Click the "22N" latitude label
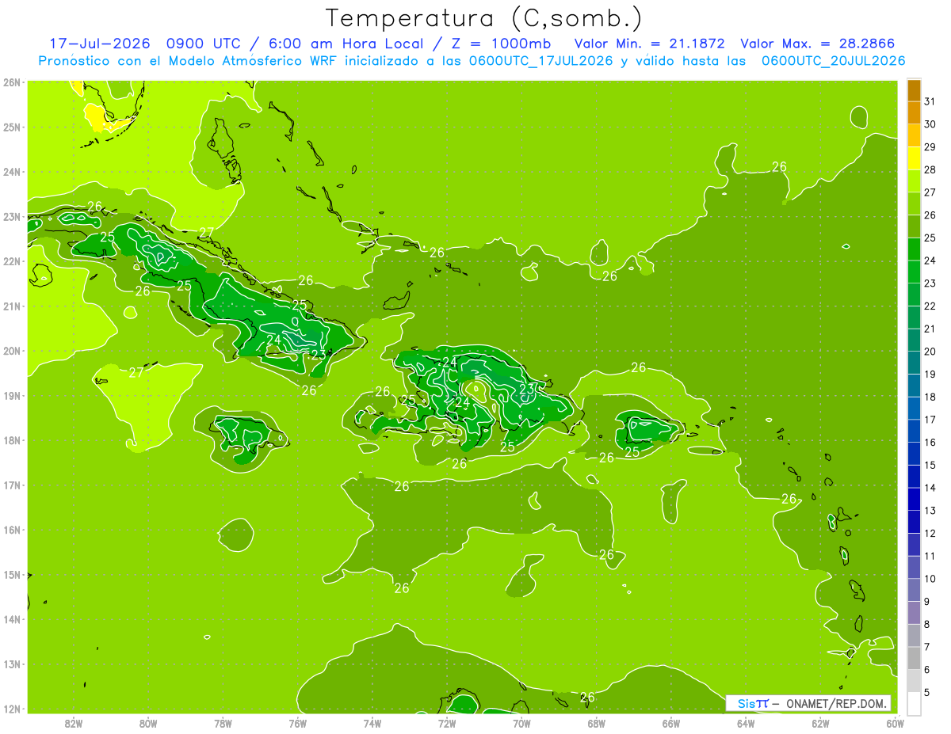The image size is (951, 734). pyautogui.click(x=11, y=261)
